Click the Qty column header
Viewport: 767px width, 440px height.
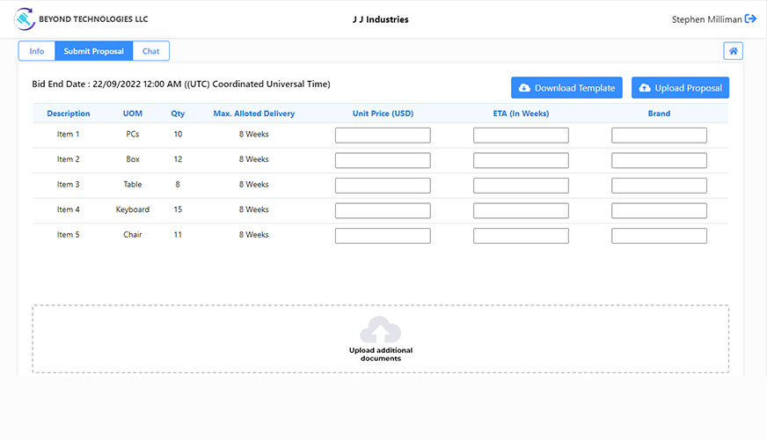click(x=178, y=114)
